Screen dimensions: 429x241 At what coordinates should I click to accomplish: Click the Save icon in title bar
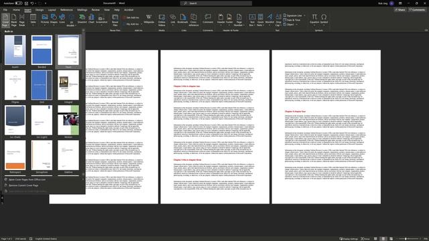click(x=26, y=3)
